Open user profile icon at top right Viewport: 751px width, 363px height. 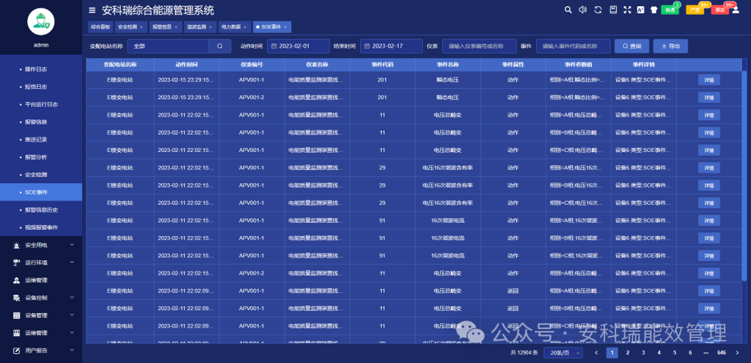coord(736,10)
